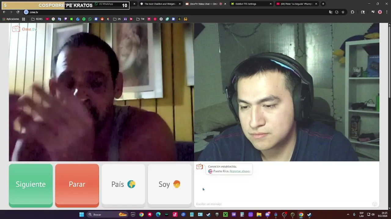The height and width of the screenshot is (219, 391).
Task: Open the Spotify bookmark icon
Action: coord(84,19)
